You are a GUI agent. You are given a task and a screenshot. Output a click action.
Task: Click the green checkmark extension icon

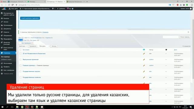187,5
